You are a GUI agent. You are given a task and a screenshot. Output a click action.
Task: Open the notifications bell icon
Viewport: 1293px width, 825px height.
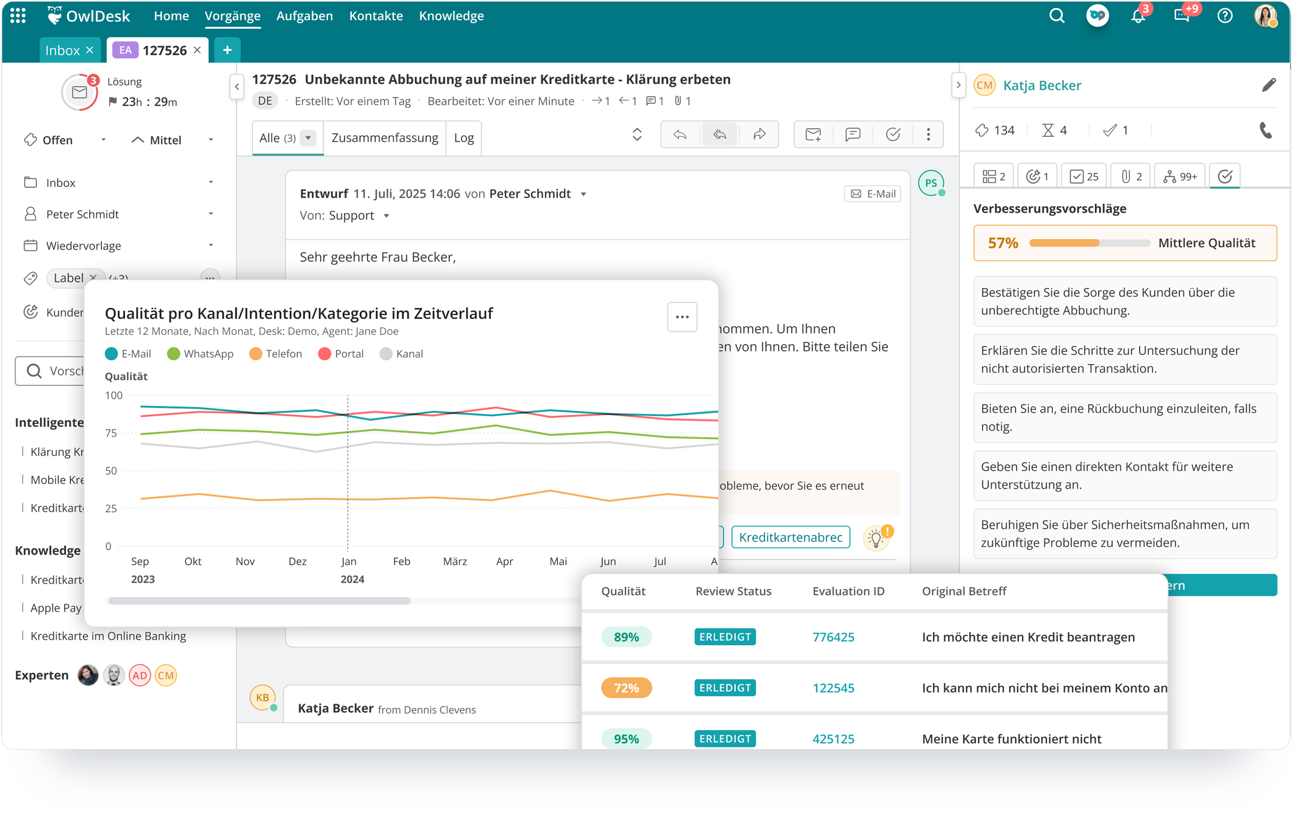(x=1138, y=16)
